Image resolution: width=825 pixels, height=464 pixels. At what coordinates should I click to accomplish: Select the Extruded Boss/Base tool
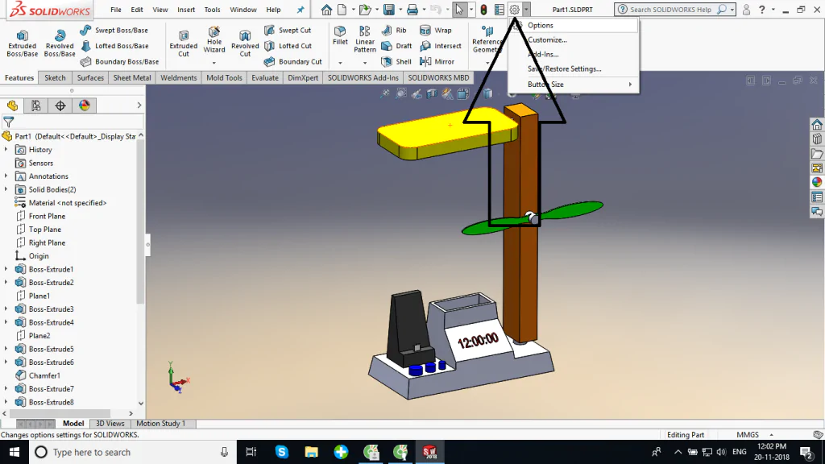click(22, 43)
